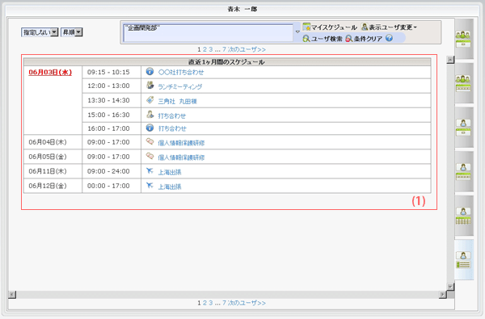Image resolution: width=485 pixels, height=319 pixels.
Task: Go to page 7 in bottom pagination
Action: pos(224,303)
